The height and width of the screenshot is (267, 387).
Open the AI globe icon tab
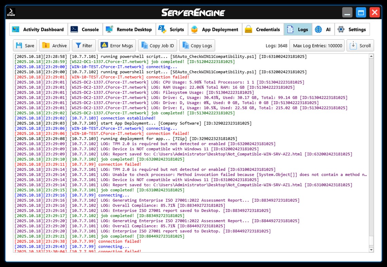click(x=318, y=30)
